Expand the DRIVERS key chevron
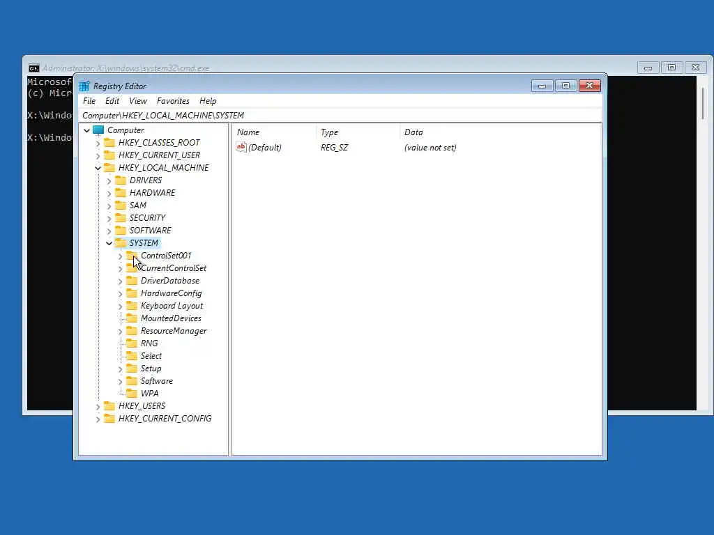Image resolution: width=714 pixels, height=535 pixels. point(109,180)
